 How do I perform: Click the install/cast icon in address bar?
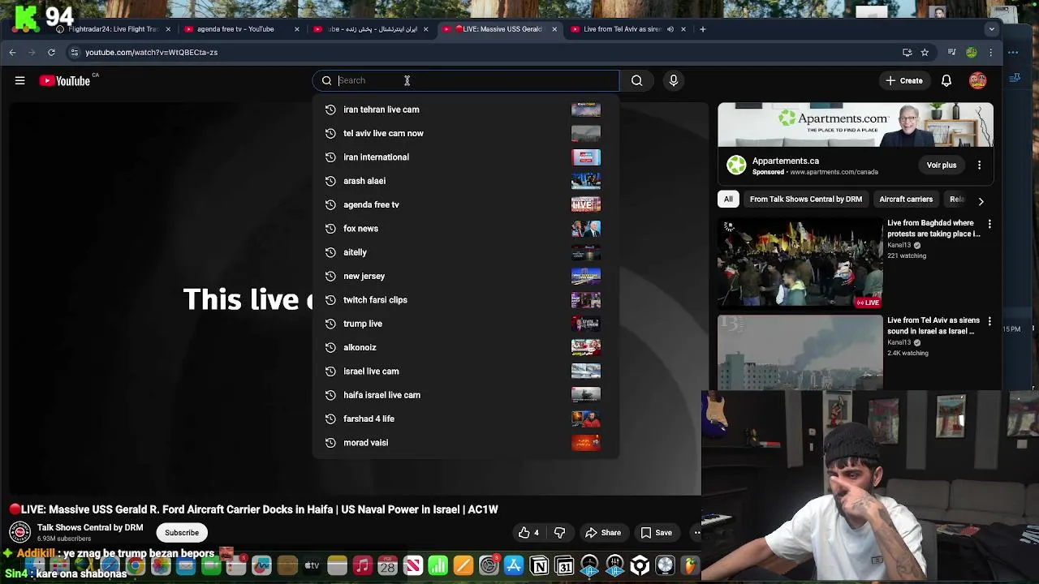907,52
